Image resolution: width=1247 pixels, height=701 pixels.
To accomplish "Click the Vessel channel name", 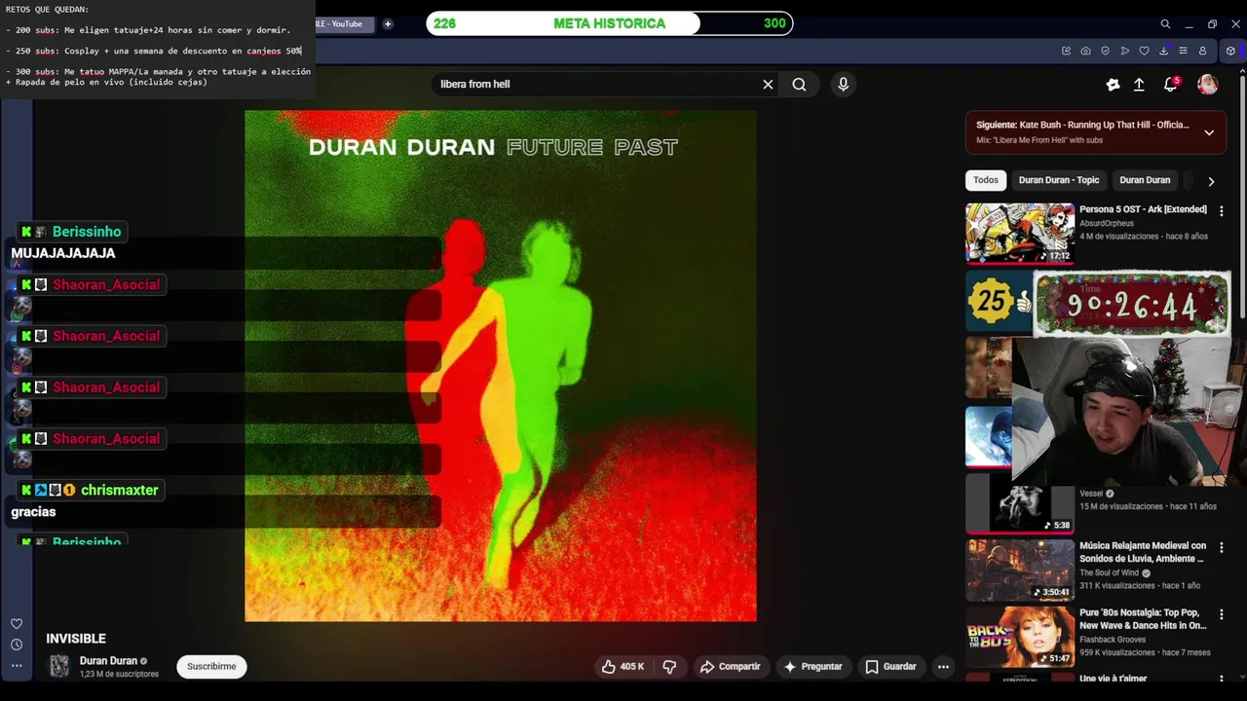I will [1091, 494].
